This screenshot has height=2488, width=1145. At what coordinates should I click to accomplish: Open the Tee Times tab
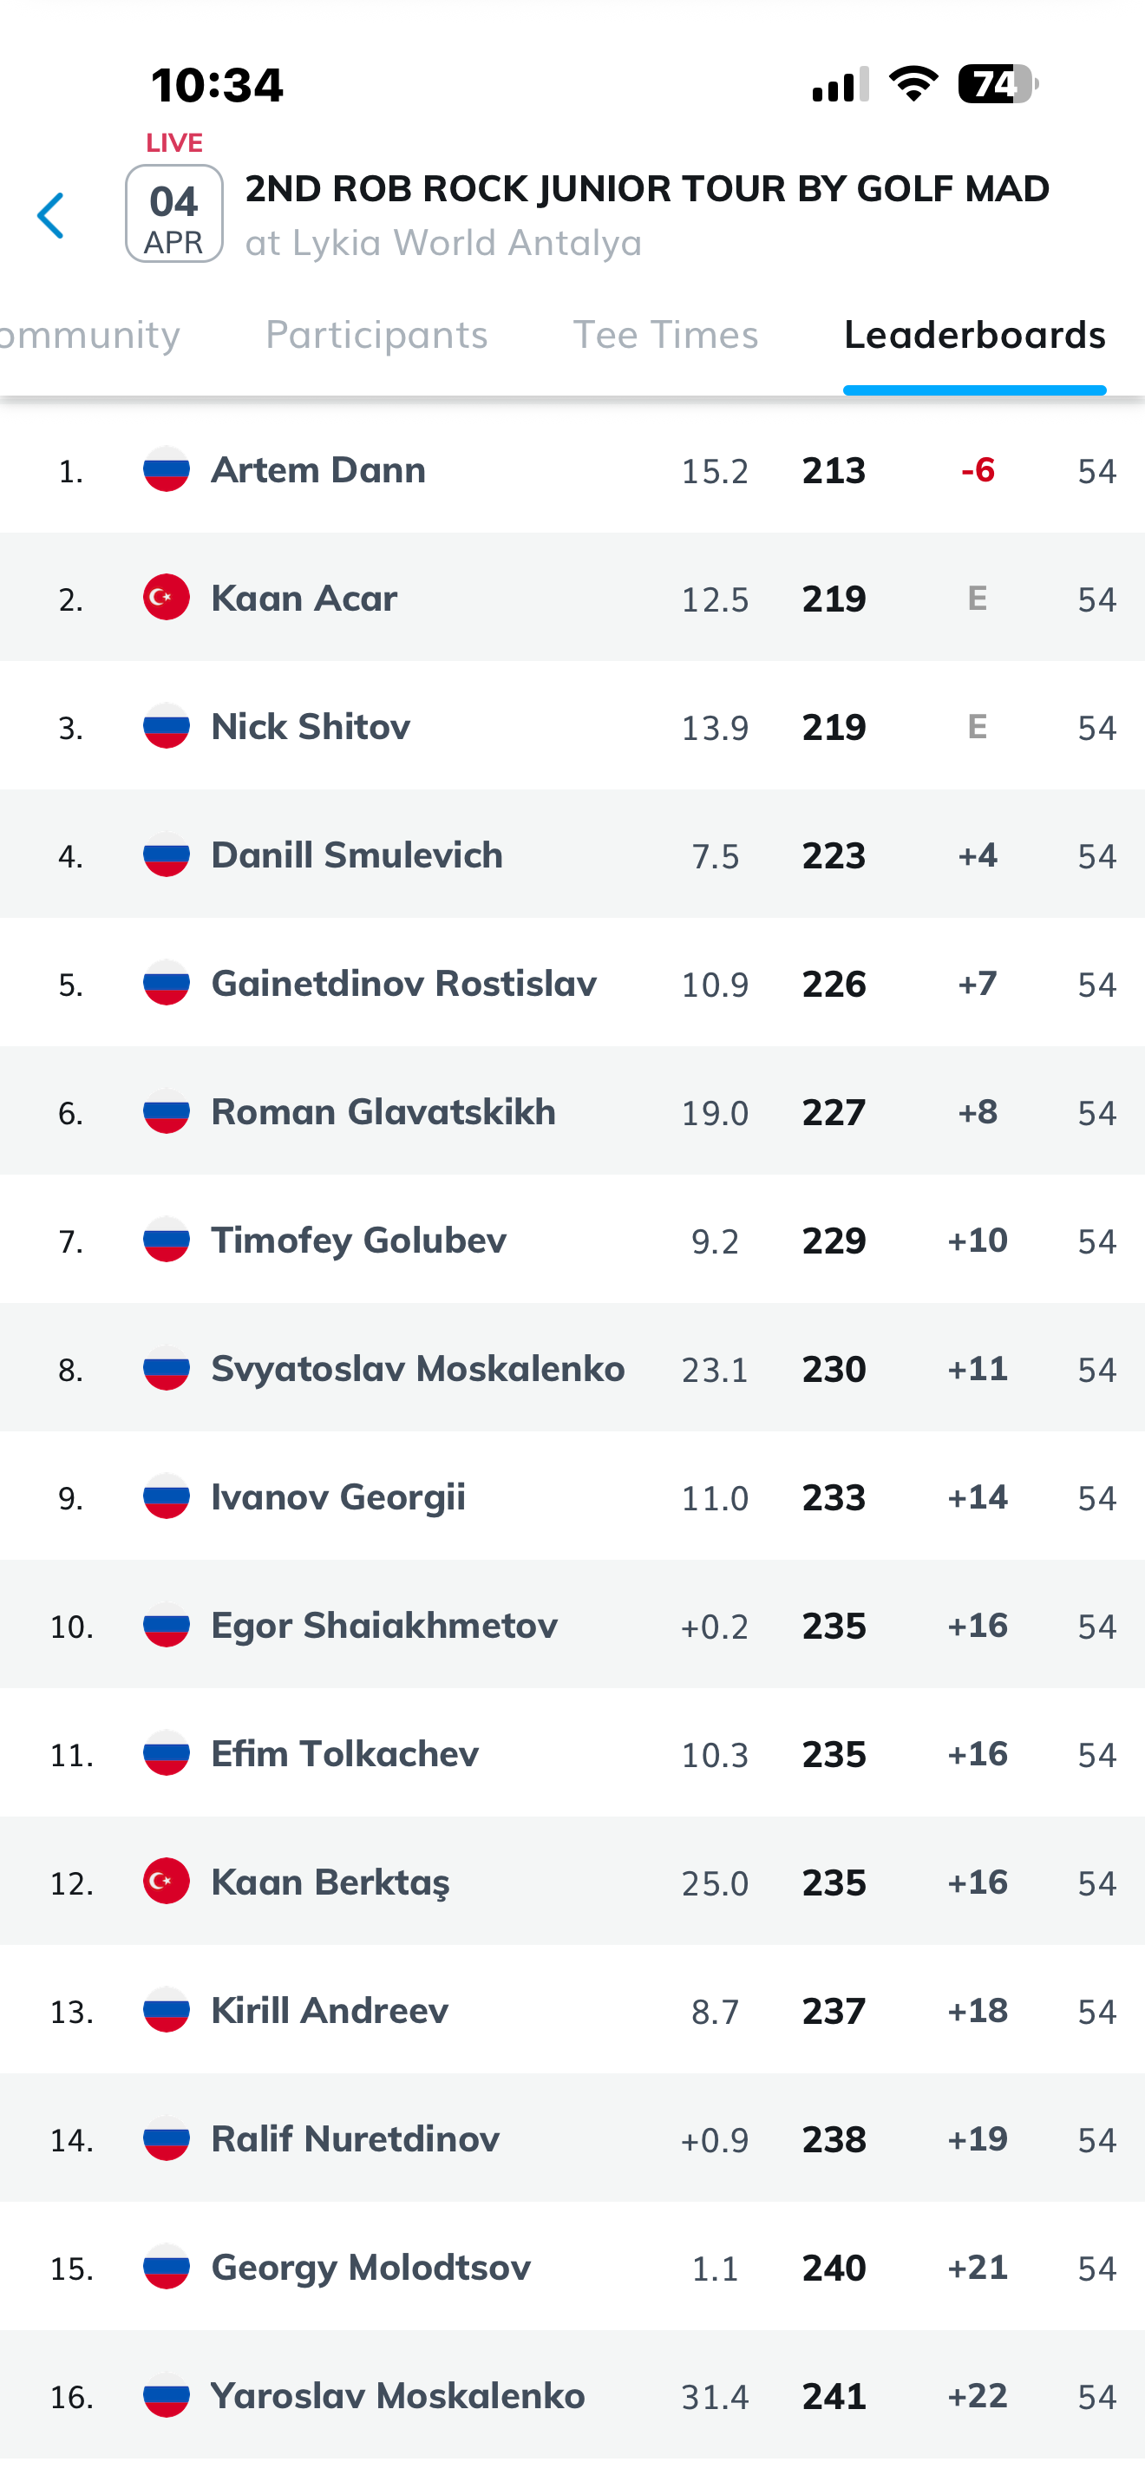coord(665,335)
